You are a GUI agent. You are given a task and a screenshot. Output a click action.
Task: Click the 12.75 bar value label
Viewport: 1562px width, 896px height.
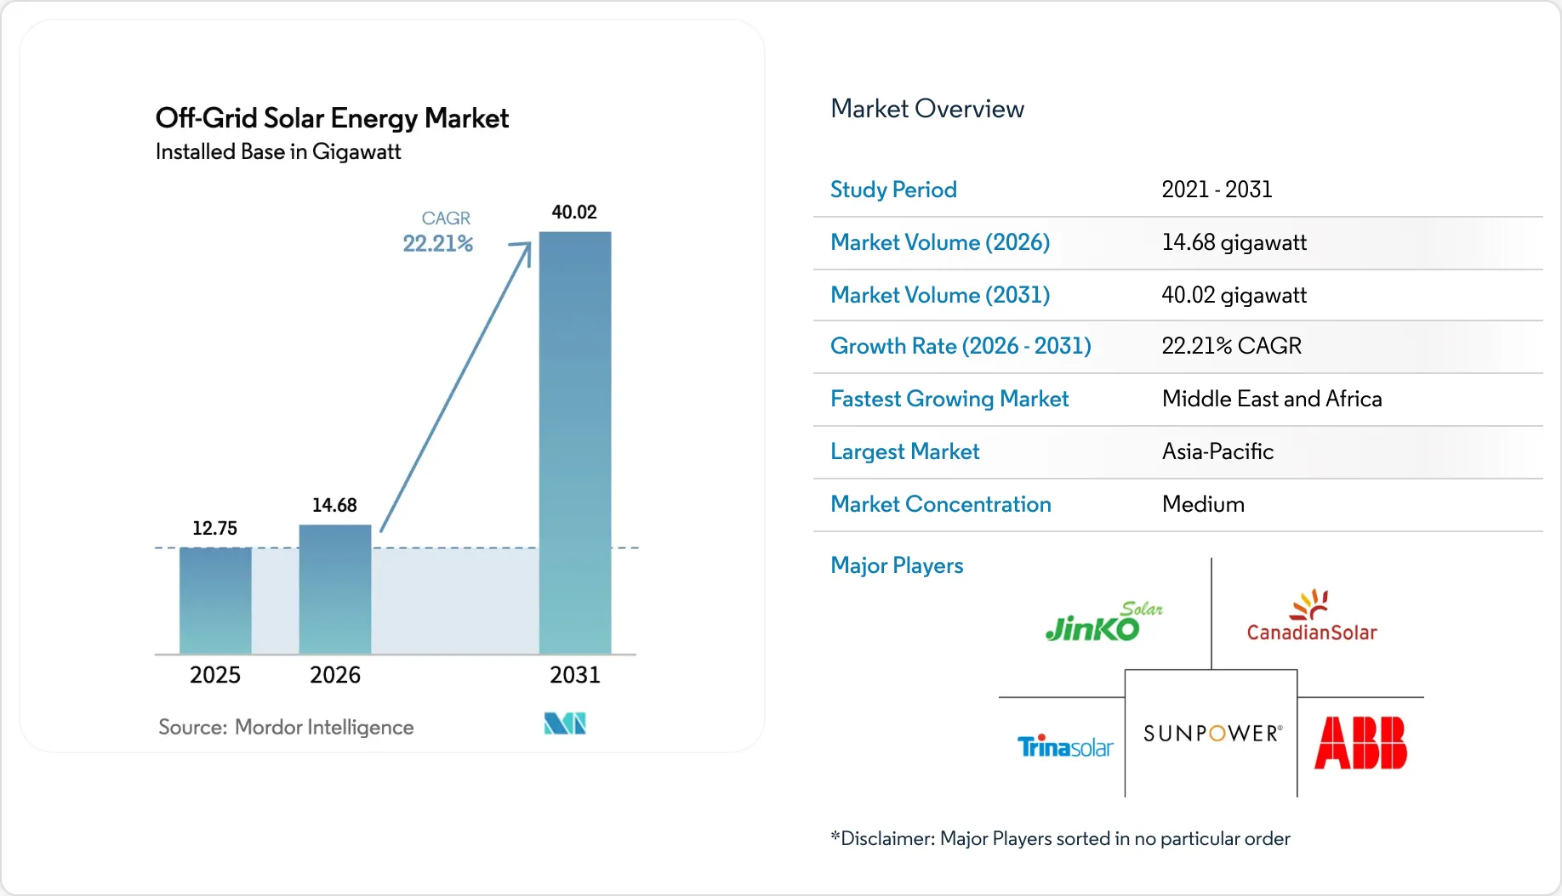tap(214, 528)
